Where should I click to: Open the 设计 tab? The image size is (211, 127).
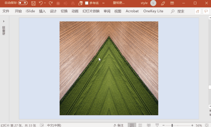click(53, 11)
